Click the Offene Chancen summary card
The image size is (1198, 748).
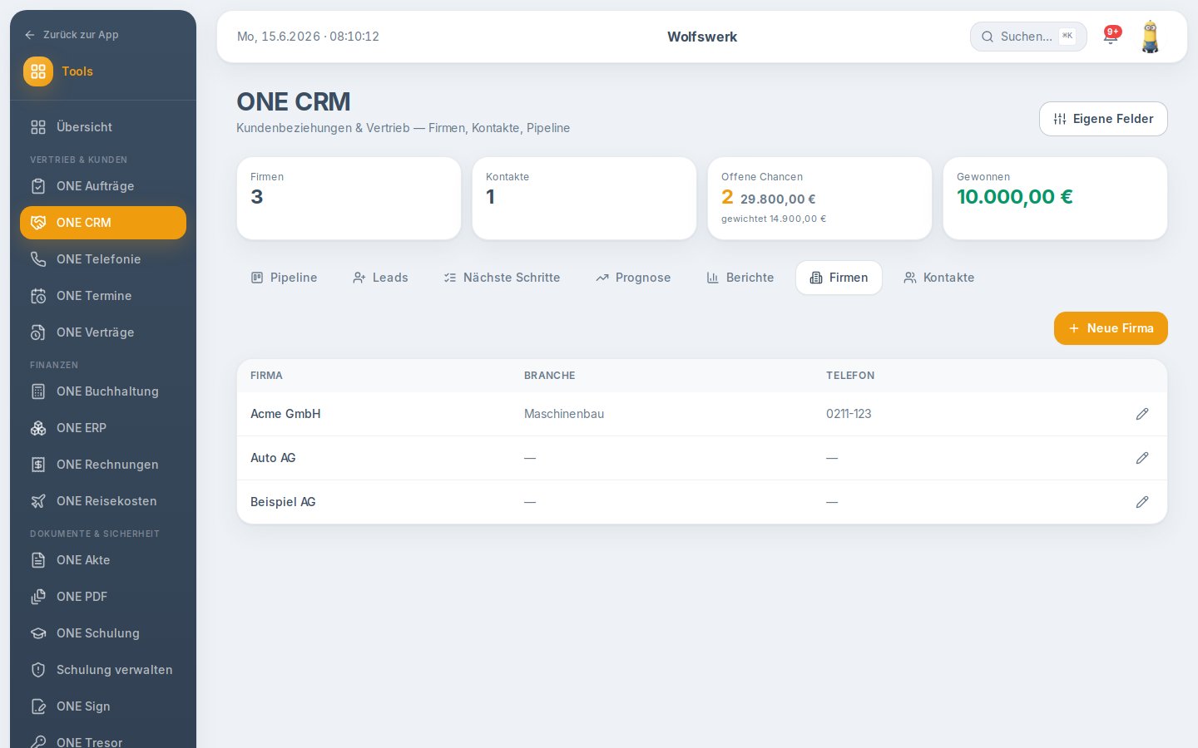(x=819, y=199)
